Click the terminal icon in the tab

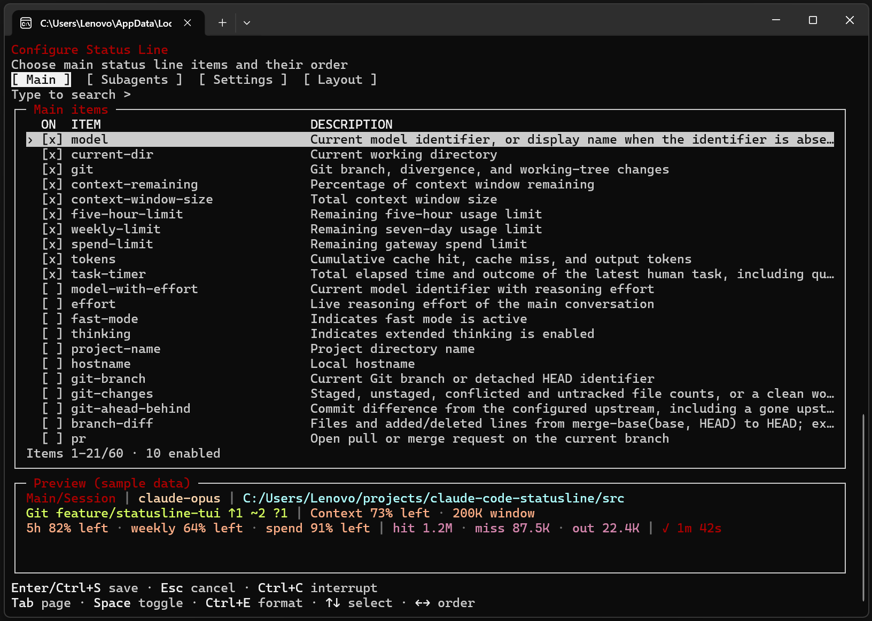[x=26, y=23]
